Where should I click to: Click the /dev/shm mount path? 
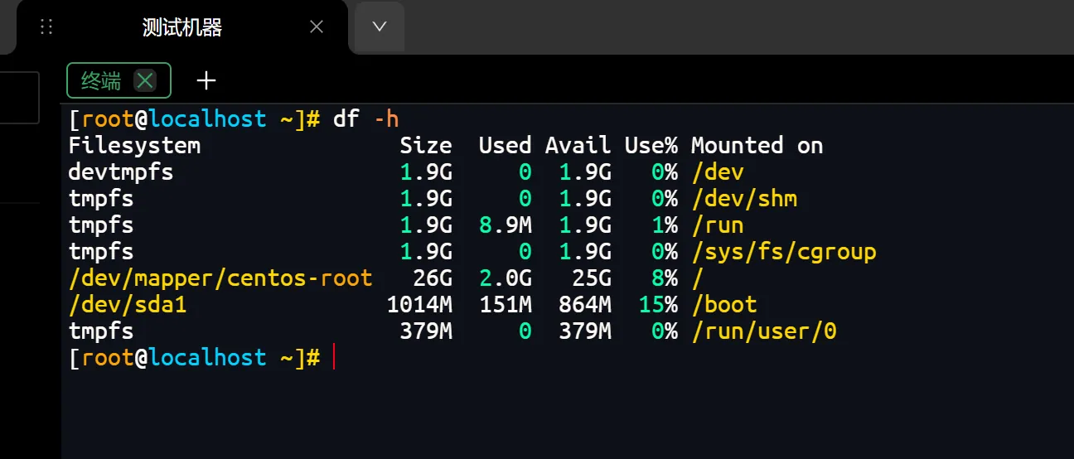(743, 199)
